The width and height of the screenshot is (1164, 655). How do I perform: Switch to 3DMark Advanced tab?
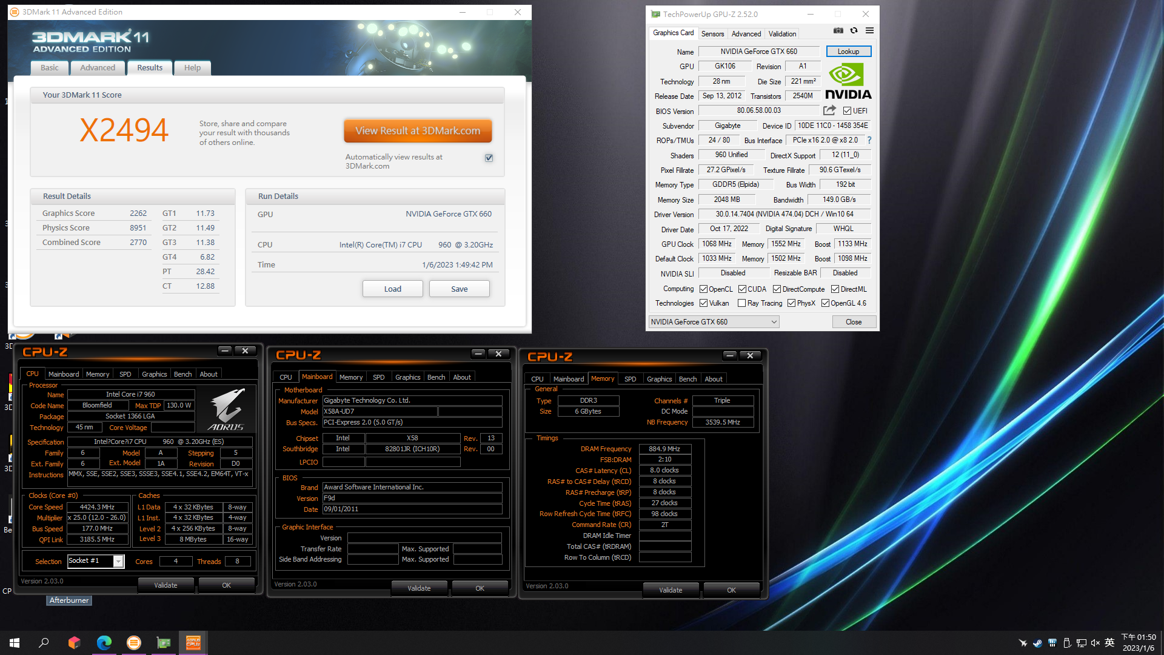(x=98, y=68)
